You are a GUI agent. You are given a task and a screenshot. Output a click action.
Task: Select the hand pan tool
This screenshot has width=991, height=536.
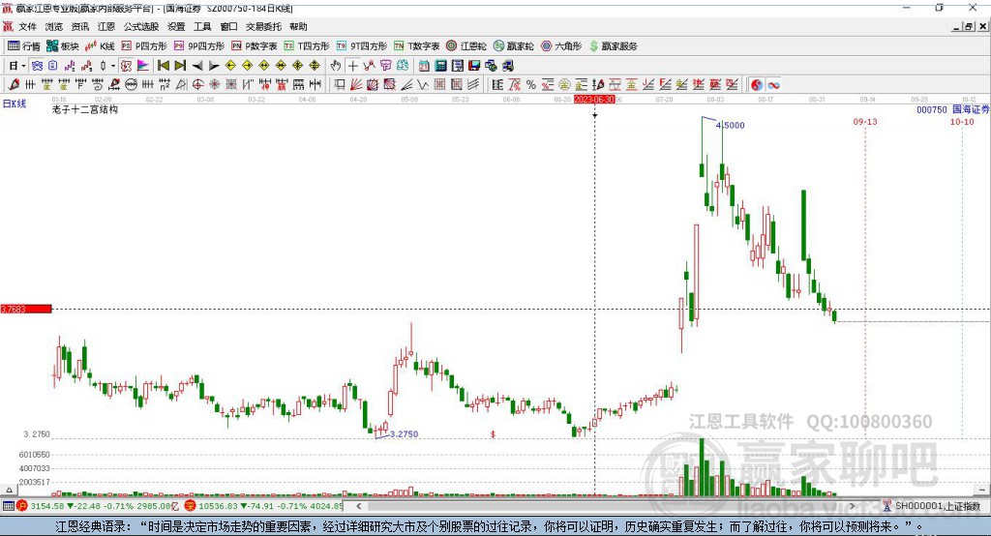[x=336, y=66]
